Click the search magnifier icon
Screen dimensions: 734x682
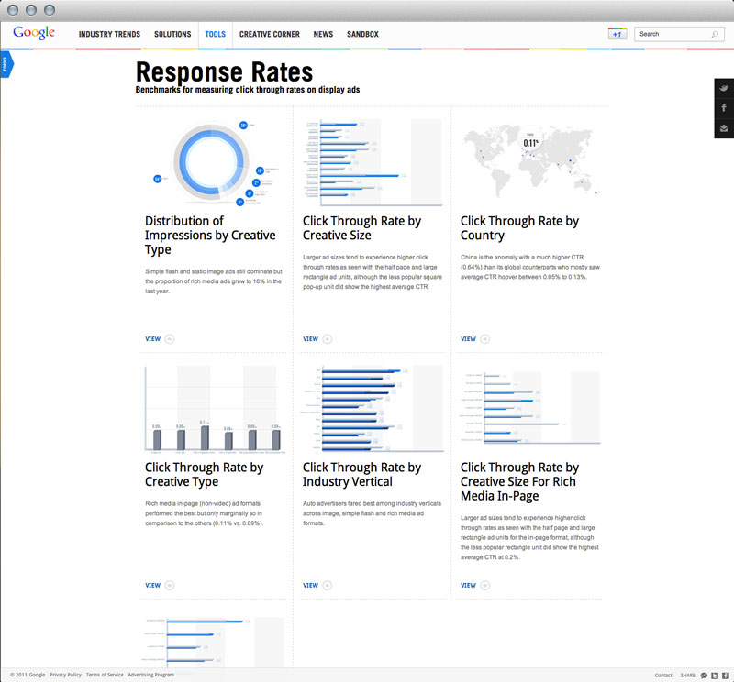point(715,34)
